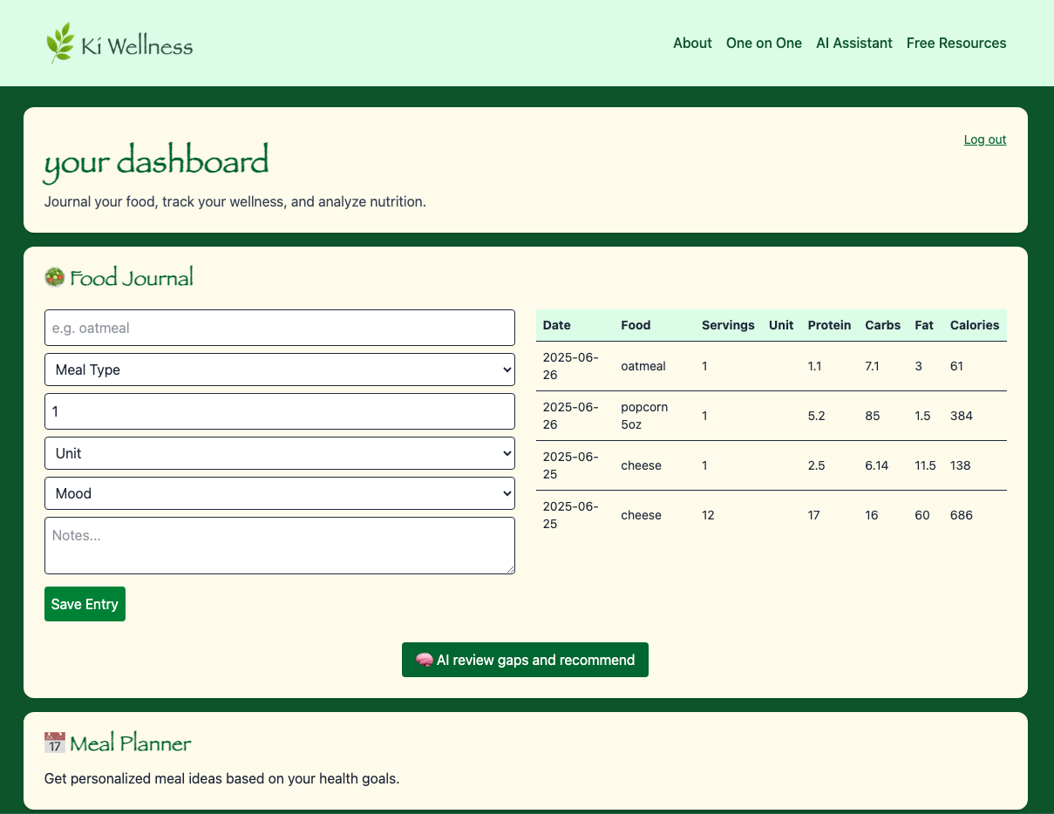Run AI review gaps and recommend

525,660
